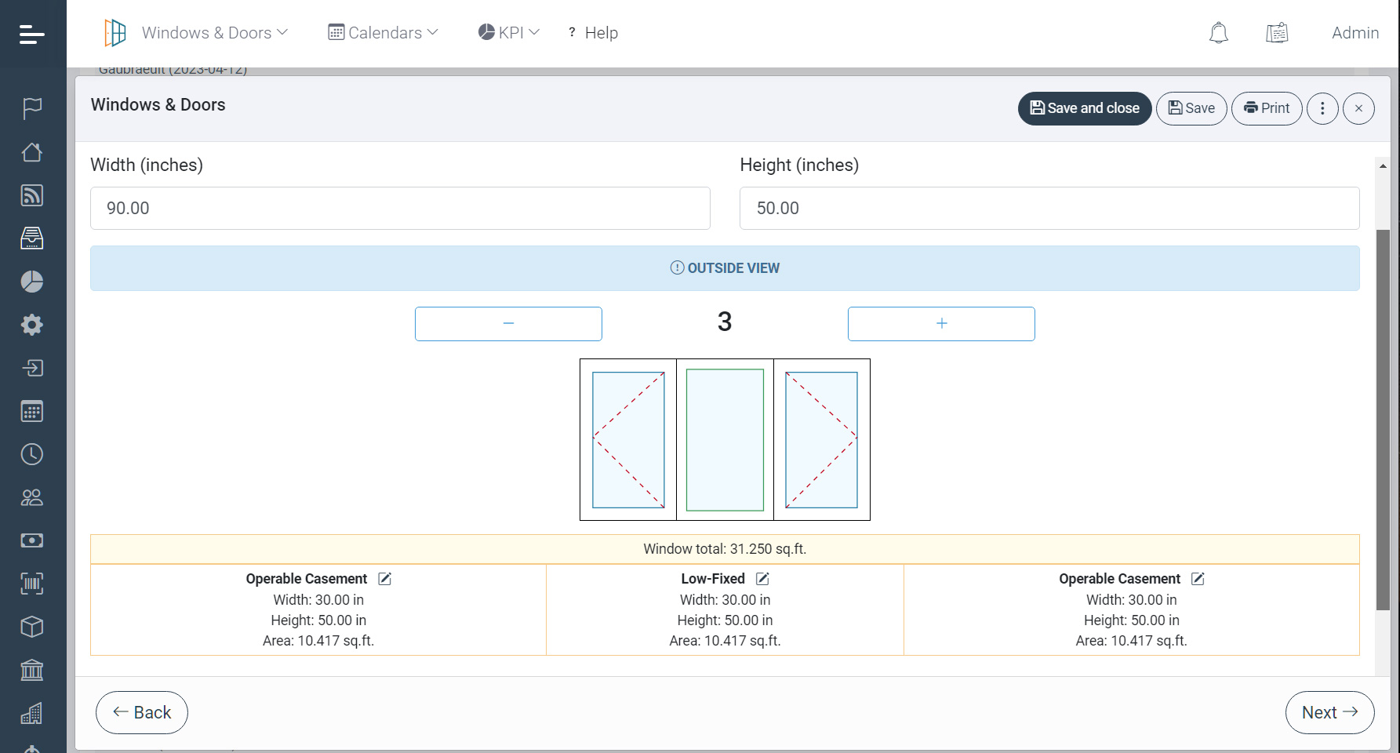Edit the Low-Fixed section
This screenshot has height=753, width=1400.
point(762,579)
